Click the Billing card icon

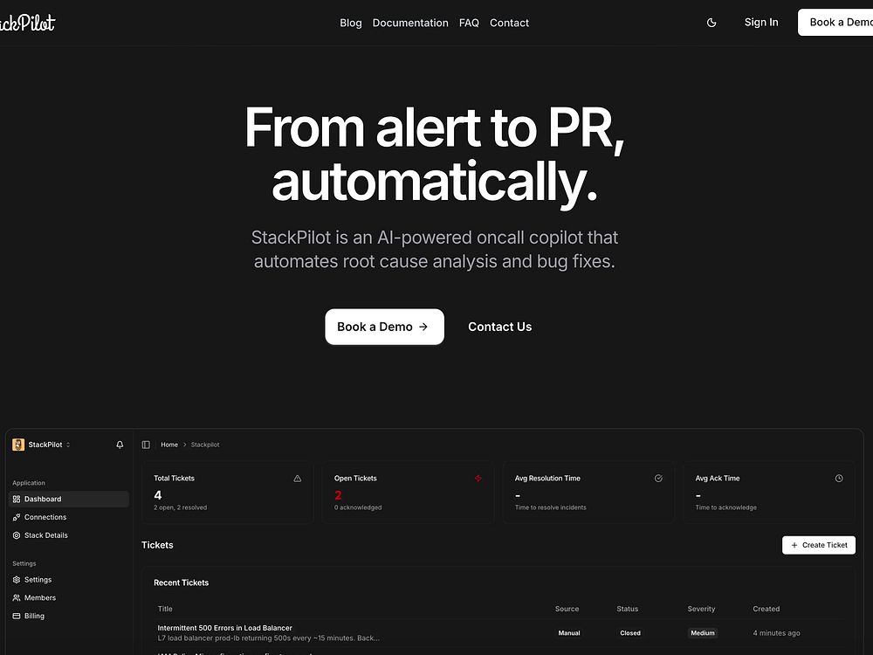point(17,616)
